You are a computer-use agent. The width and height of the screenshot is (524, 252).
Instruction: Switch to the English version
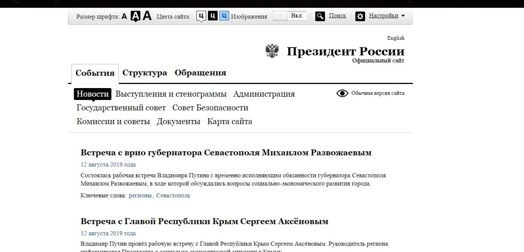[396, 38]
